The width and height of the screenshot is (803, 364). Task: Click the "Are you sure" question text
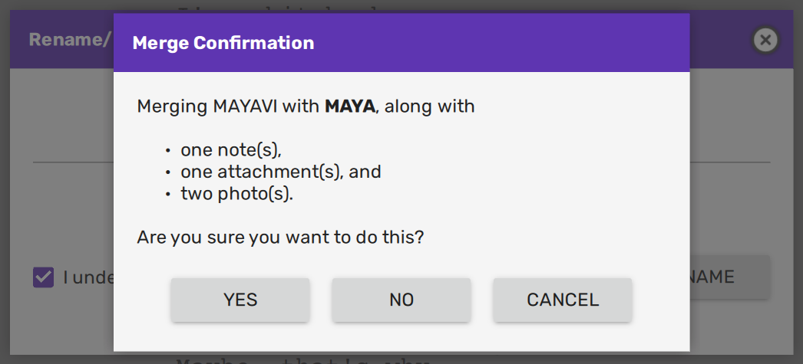[x=280, y=238]
